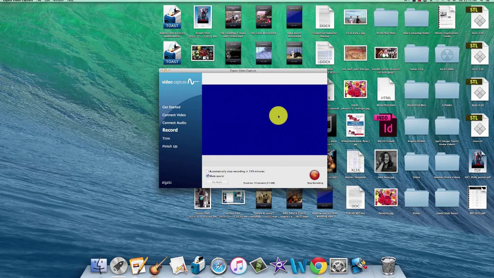
Task: Open iTunes in the dock
Action: click(x=239, y=266)
